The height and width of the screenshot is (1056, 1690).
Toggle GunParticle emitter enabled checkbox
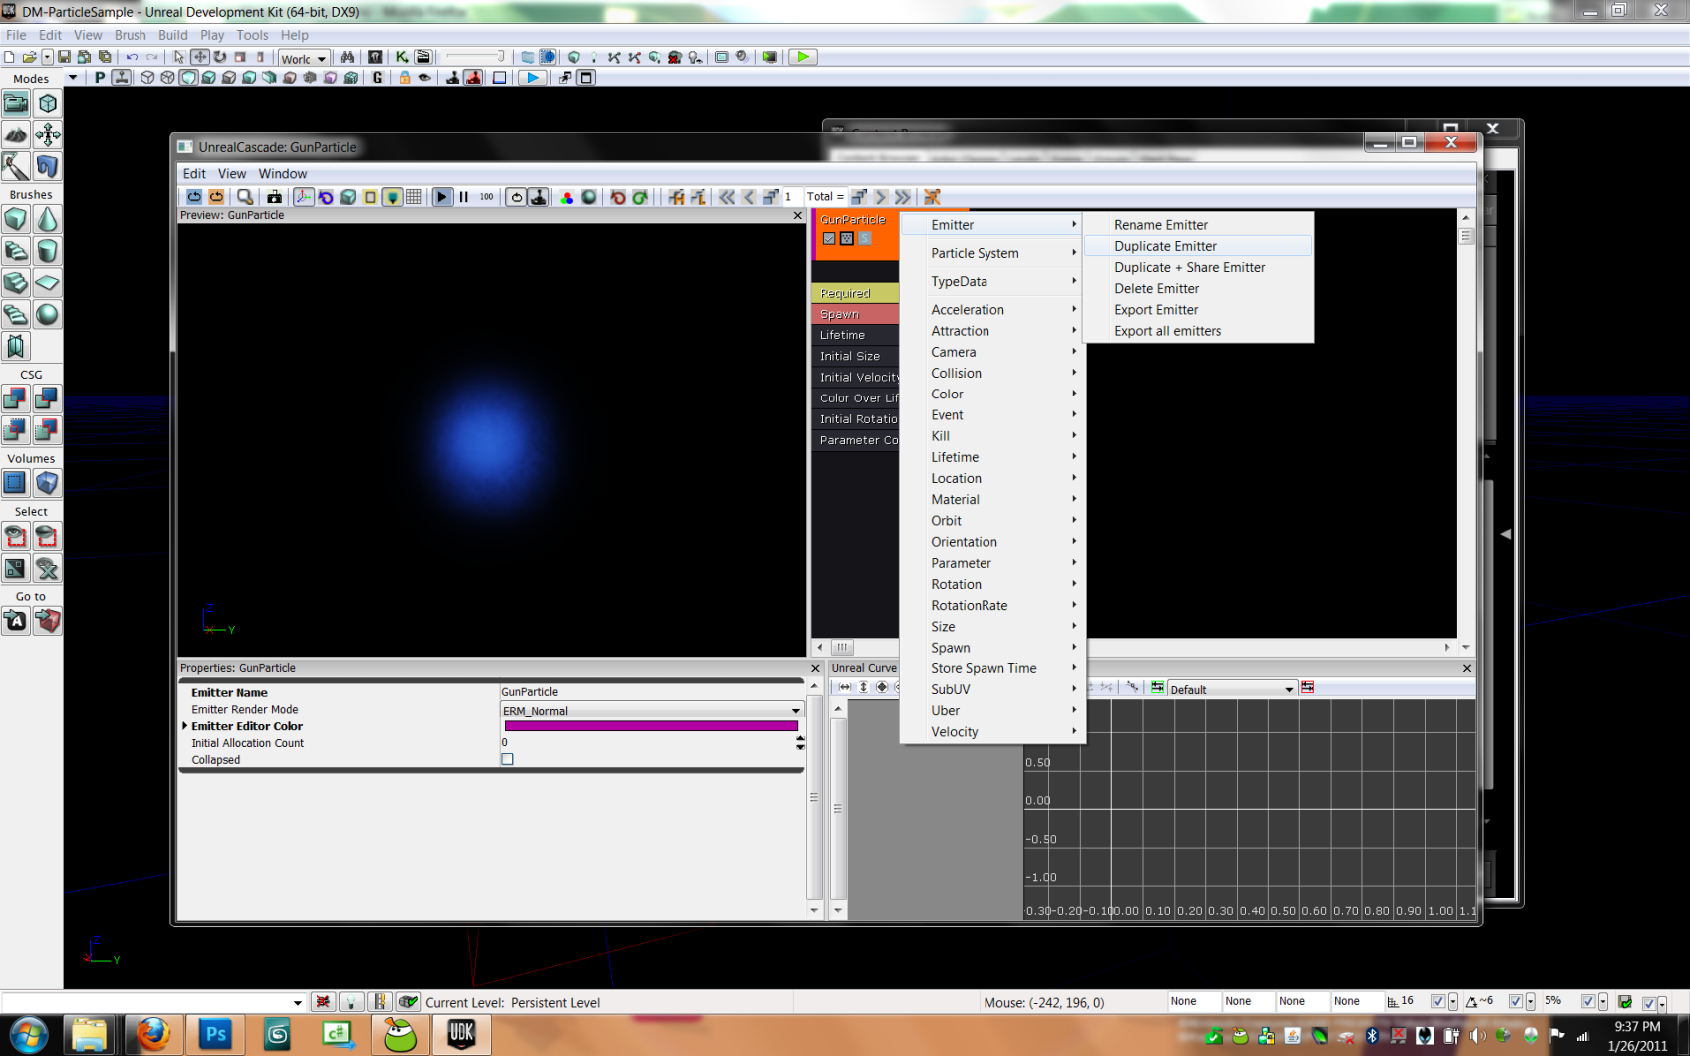829,238
